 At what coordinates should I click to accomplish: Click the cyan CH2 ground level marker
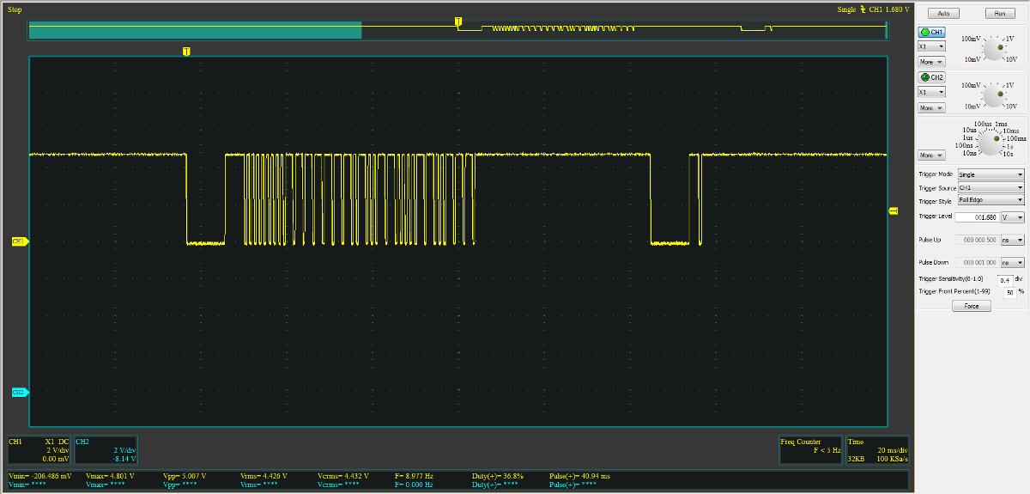click(x=20, y=392)
